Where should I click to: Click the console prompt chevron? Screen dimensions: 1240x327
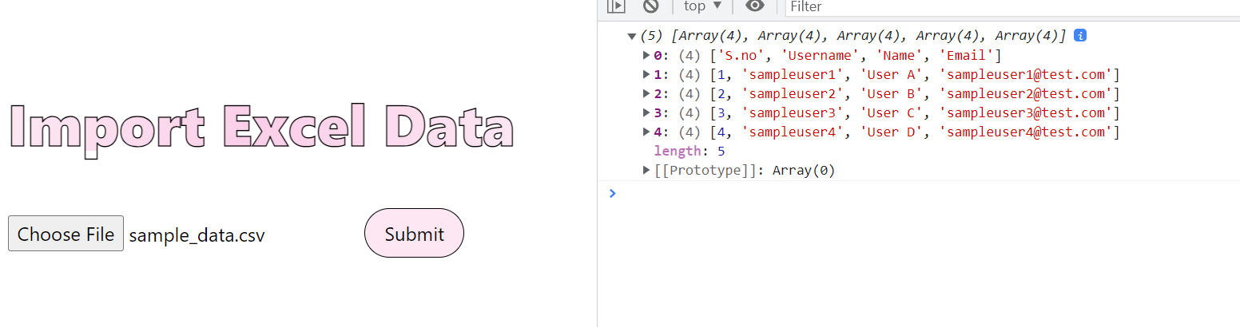[x=613, y=193]
